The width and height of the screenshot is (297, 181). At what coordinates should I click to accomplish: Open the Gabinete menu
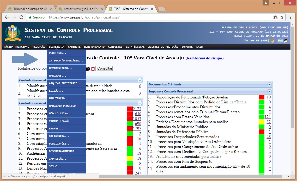tap(74, 47)
